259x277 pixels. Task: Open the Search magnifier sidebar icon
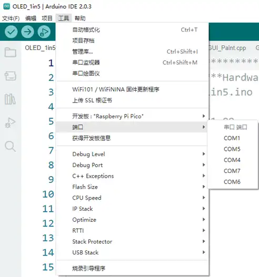pos(10,146)
